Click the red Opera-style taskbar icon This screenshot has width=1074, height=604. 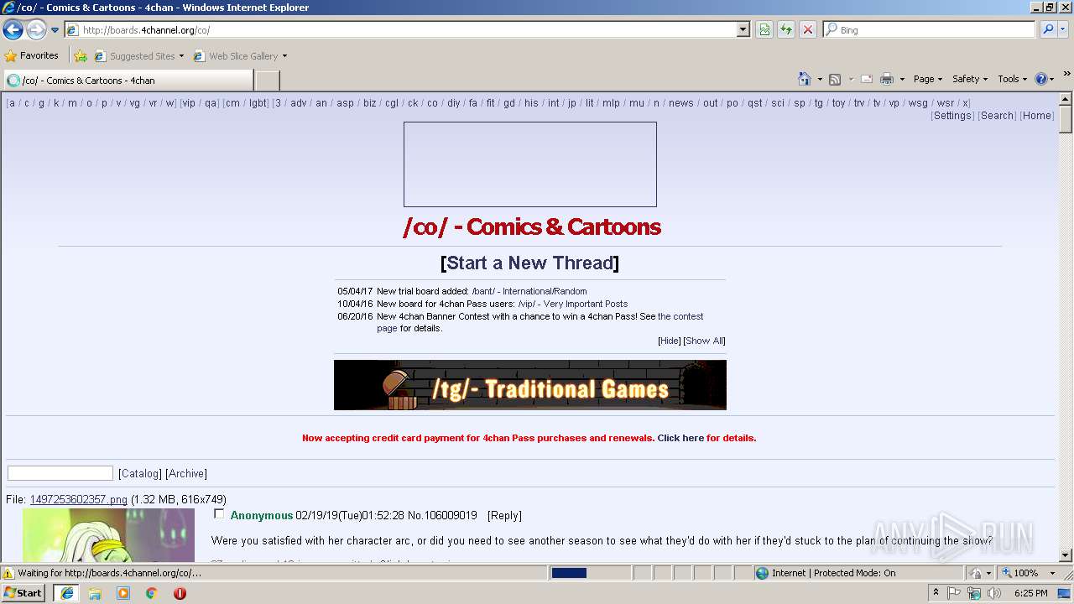click(x=180, y=593)
